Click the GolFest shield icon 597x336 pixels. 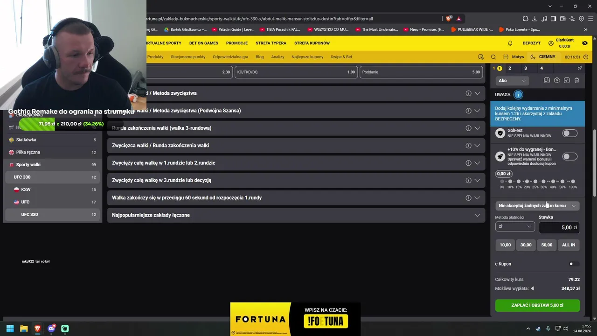(x=500, y=133)
